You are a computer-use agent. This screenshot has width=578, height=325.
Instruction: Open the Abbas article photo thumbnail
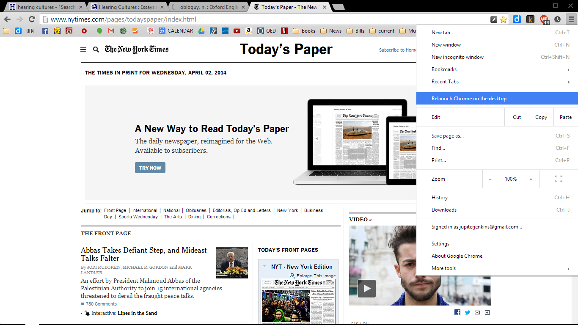point(232,262)
